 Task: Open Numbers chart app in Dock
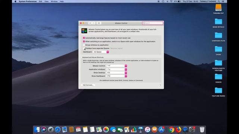pos(134,130)
